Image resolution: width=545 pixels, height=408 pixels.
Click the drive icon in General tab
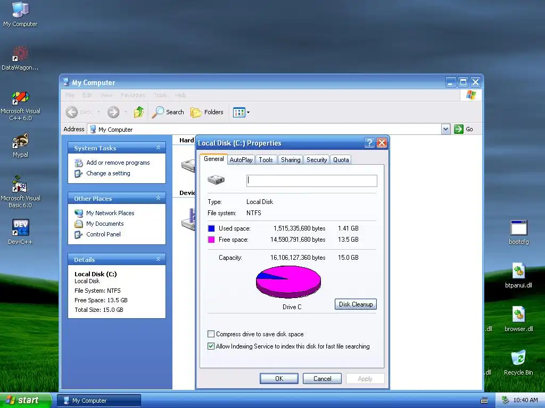click(216, 180)
